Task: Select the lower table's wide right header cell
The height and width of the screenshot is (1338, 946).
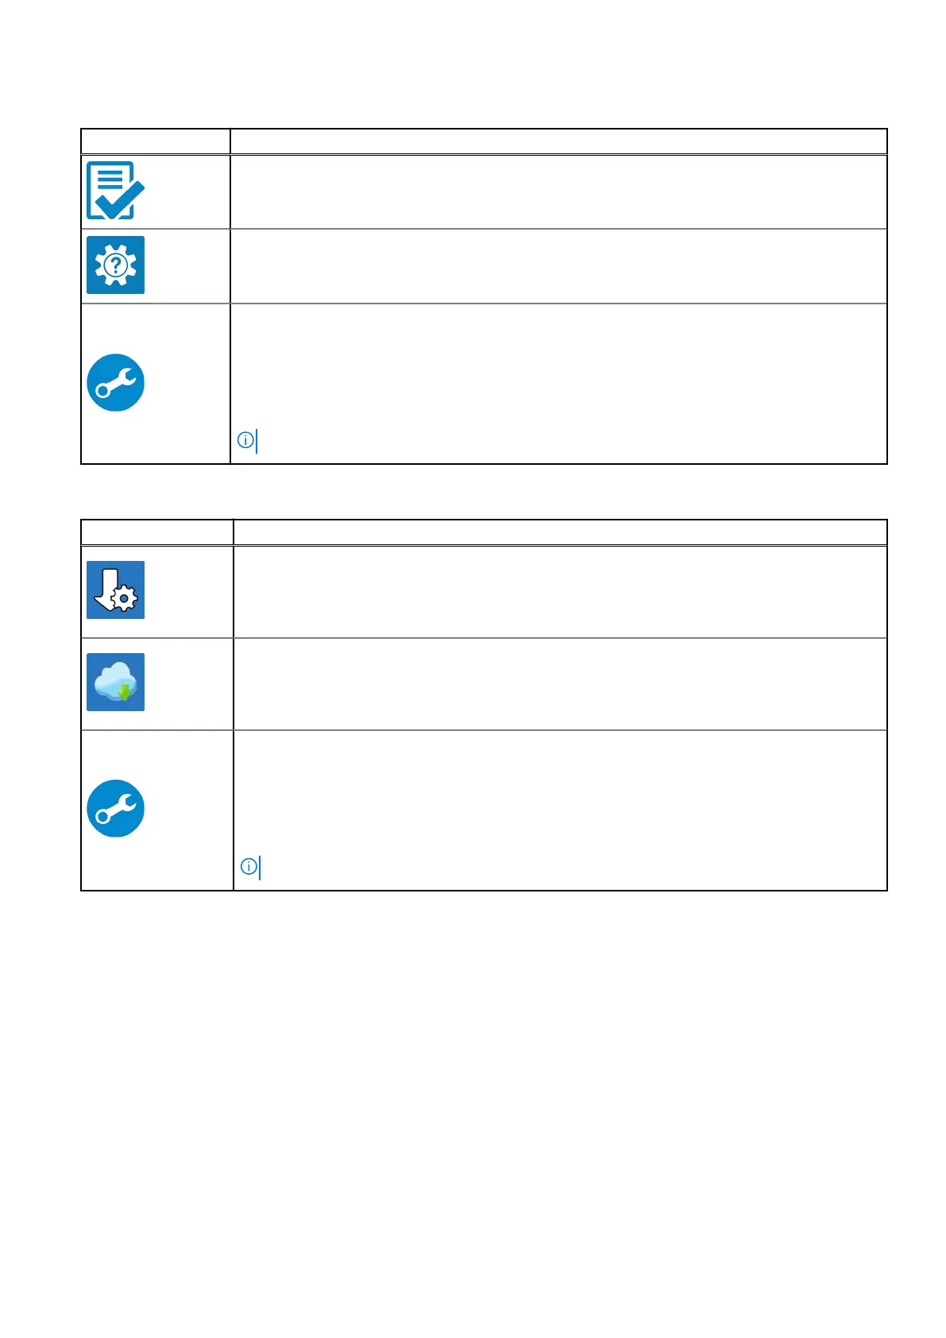Action: point(559,532)
